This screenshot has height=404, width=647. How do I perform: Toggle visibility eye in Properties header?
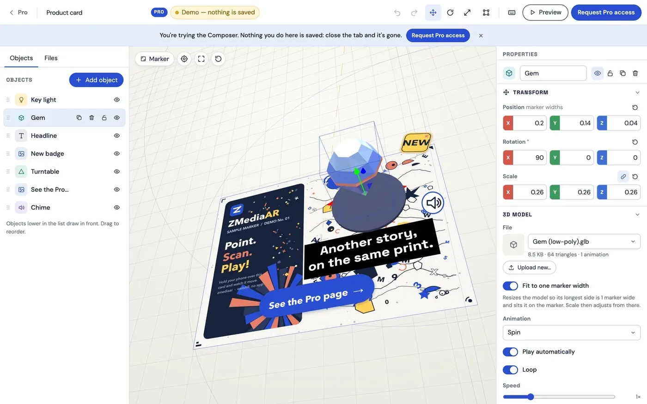598,73
